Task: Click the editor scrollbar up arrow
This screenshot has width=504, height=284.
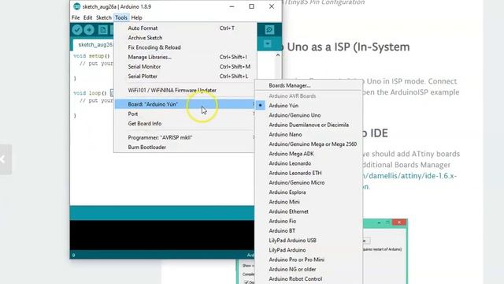Action: pos(278,55)
